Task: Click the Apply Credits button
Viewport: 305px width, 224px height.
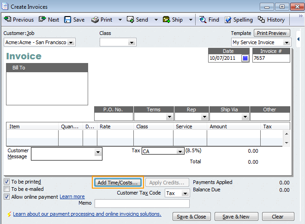Action: pos(167,183)
